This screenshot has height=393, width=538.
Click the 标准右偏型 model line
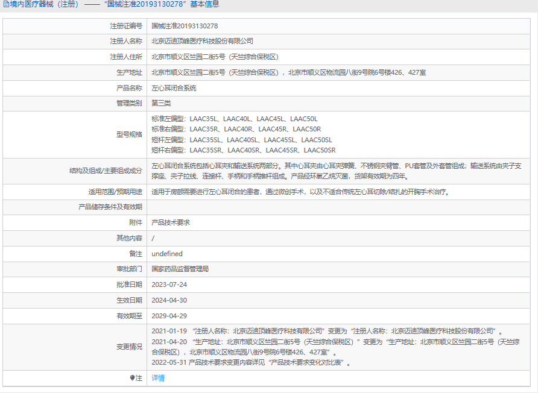(236, 129)
